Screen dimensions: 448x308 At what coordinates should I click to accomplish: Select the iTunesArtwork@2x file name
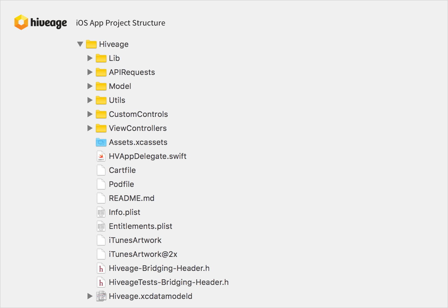143,254
